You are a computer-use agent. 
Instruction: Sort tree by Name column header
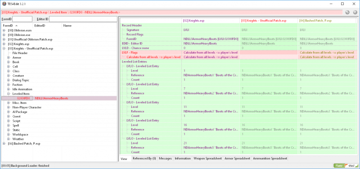coord(89,26)
